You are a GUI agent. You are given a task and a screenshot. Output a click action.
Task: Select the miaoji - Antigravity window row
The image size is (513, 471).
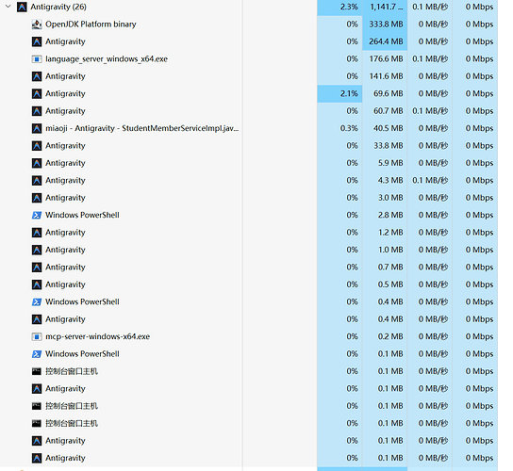click(x=249, y=128)
